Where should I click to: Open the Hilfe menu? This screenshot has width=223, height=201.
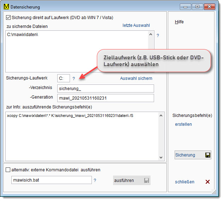click(x=179, y=22)
